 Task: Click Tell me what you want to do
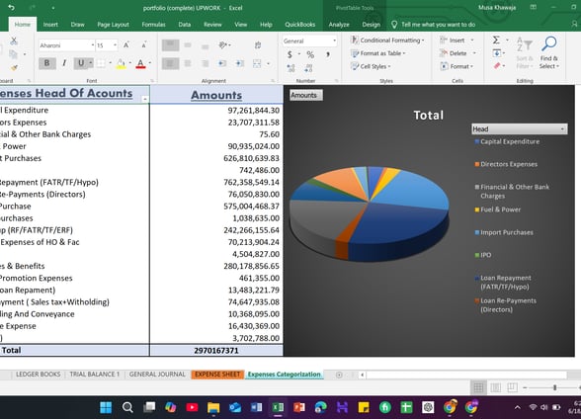(x=434, y=25)
